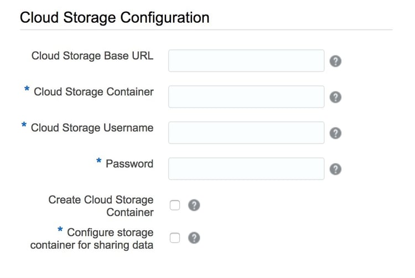Screen dimensions: 415x278
Task: Click the required asterisk next to Password
Action: click(x=98, y=161)
